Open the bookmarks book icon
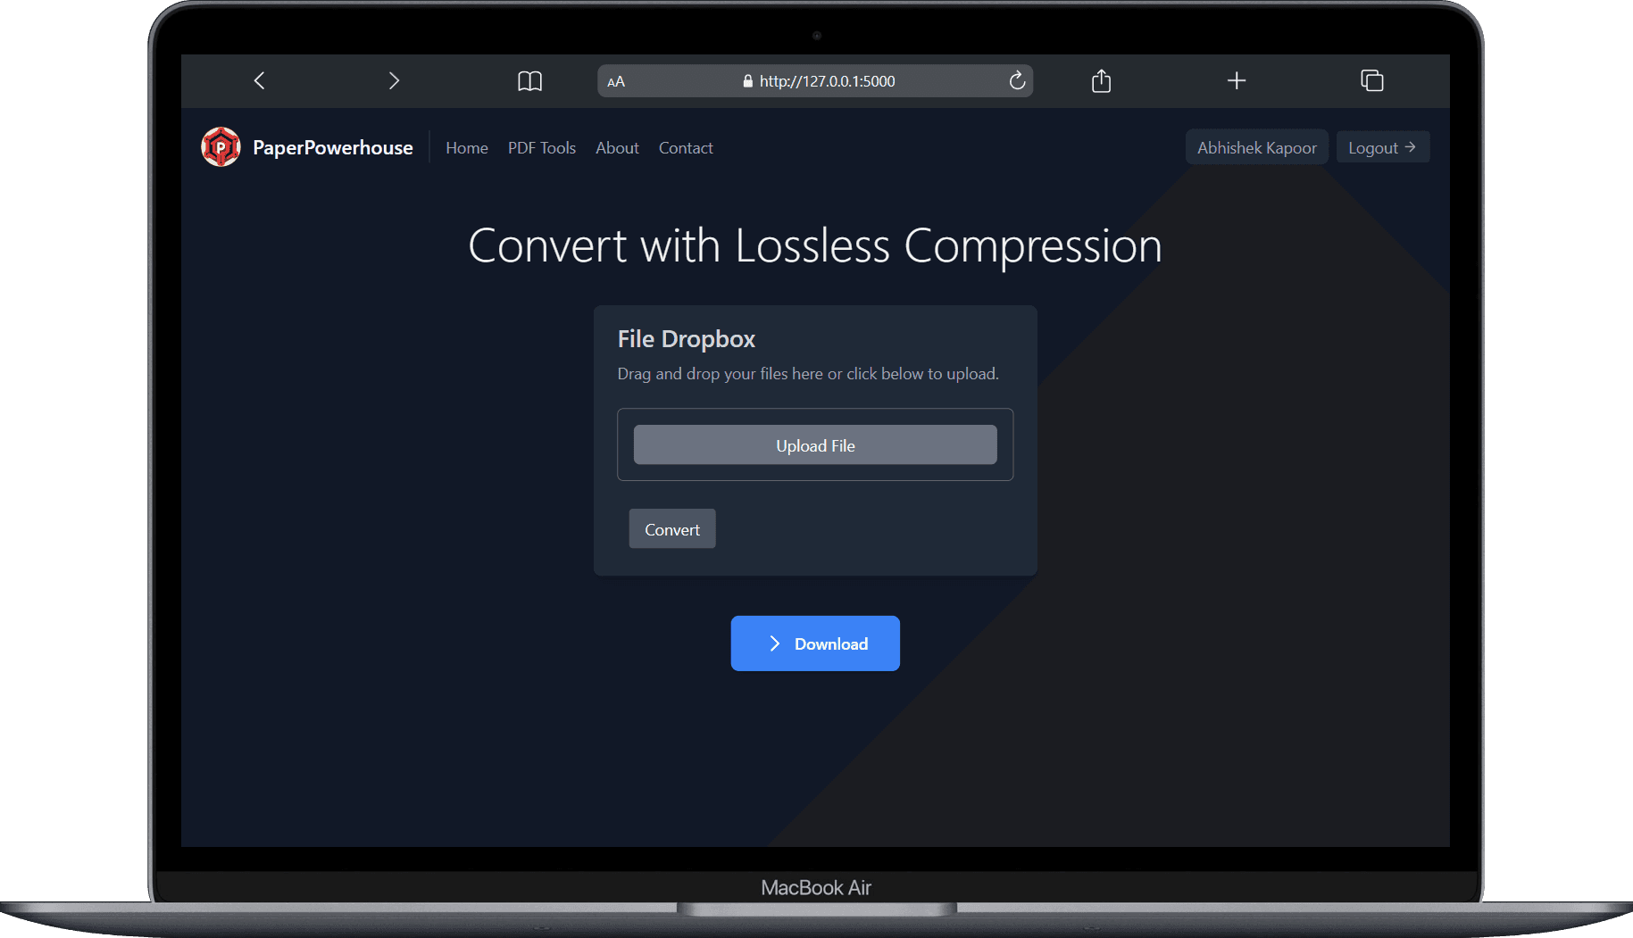Screen dimensions: 1633x938 click(529, 81)
